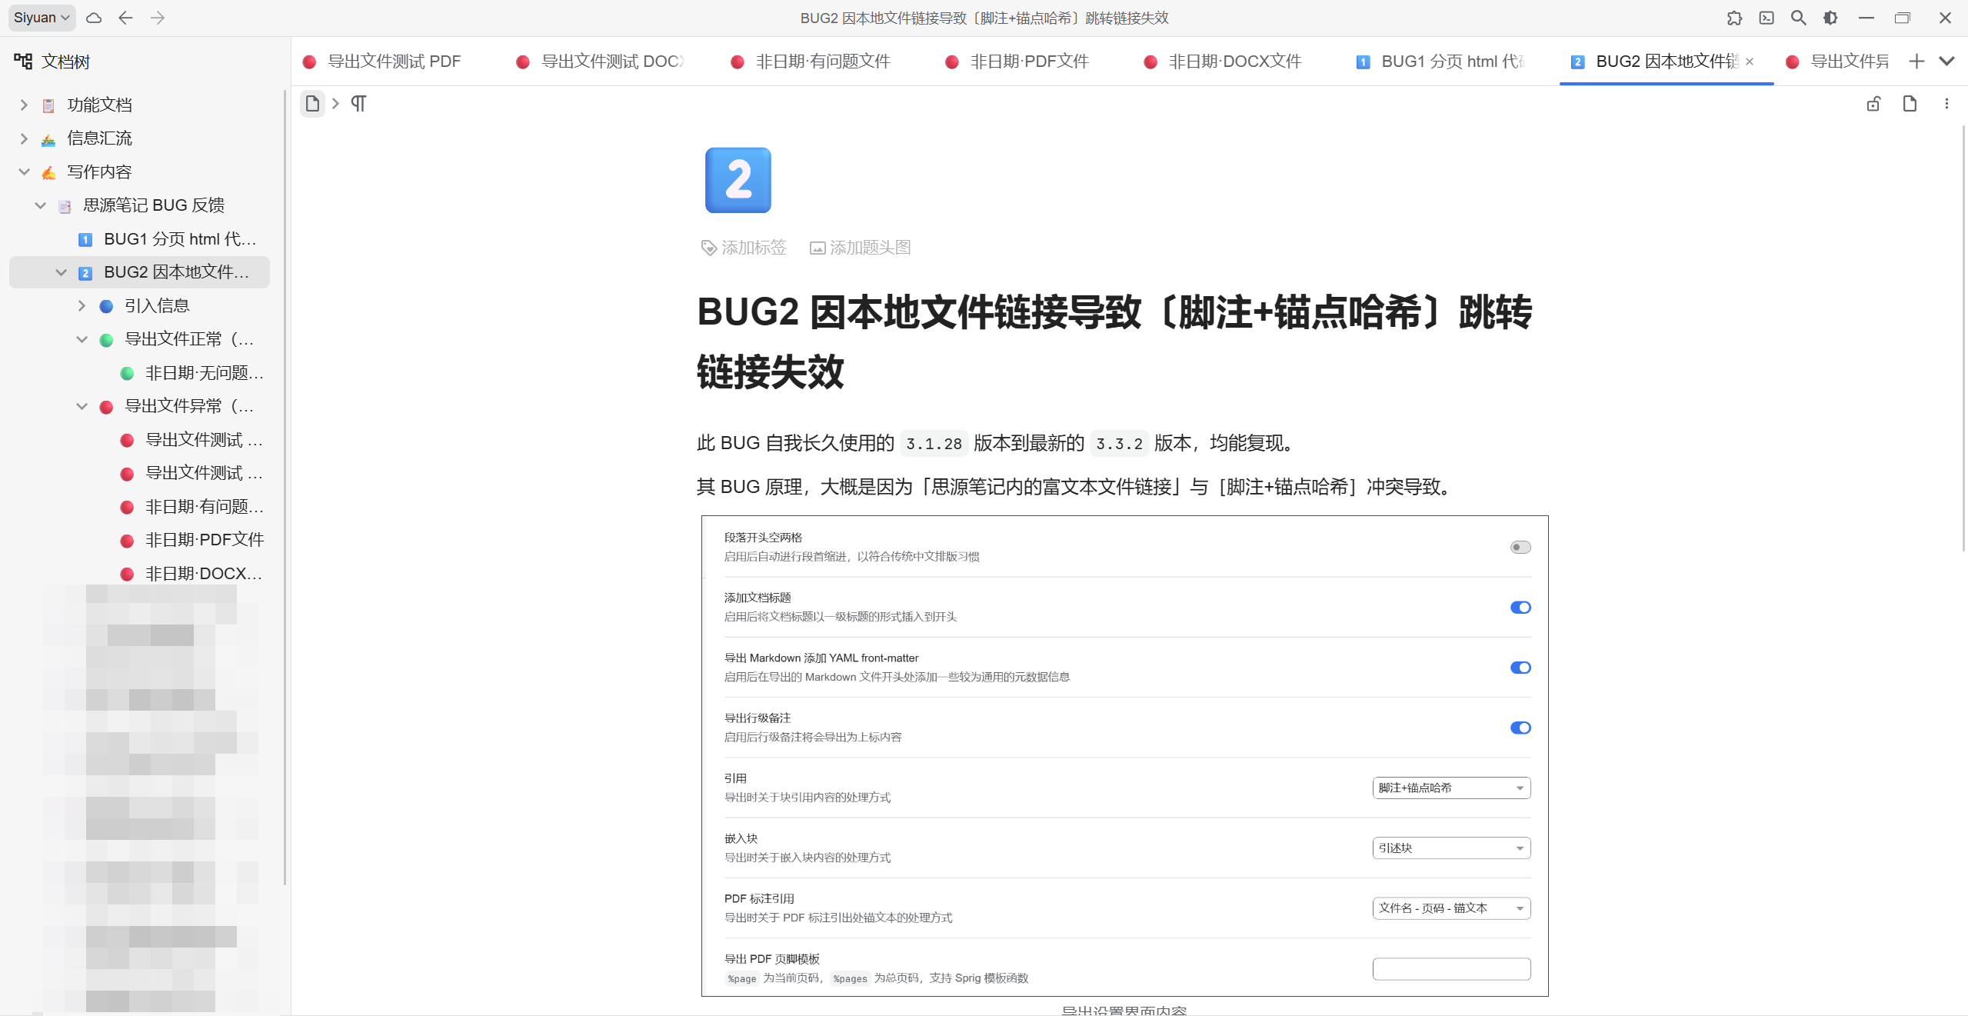The image size is (1968, 1016).
Task: Enable the 段落开头空两格 toggle
Action: pos(1520,546)
